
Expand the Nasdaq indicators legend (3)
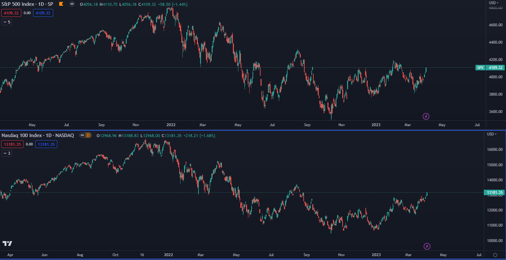coord(7,153)
